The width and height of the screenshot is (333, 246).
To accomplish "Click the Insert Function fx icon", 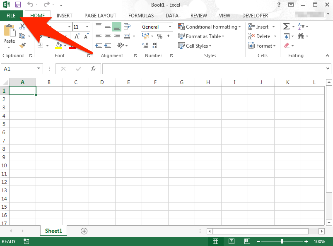I will coord(93,69).
